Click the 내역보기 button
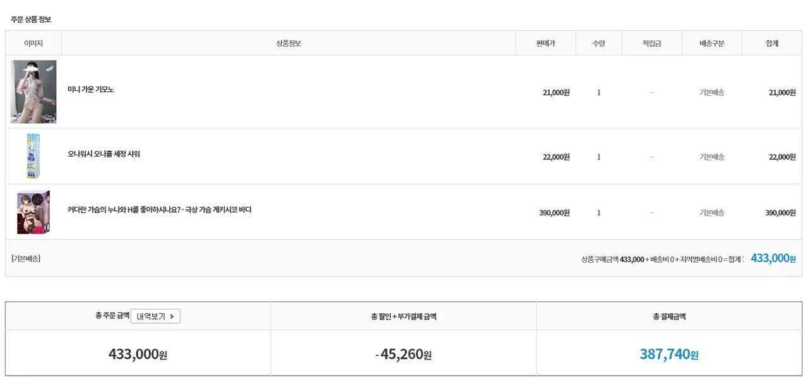The height and width of the screenshot is (377, 808). [x=155, y=316]
